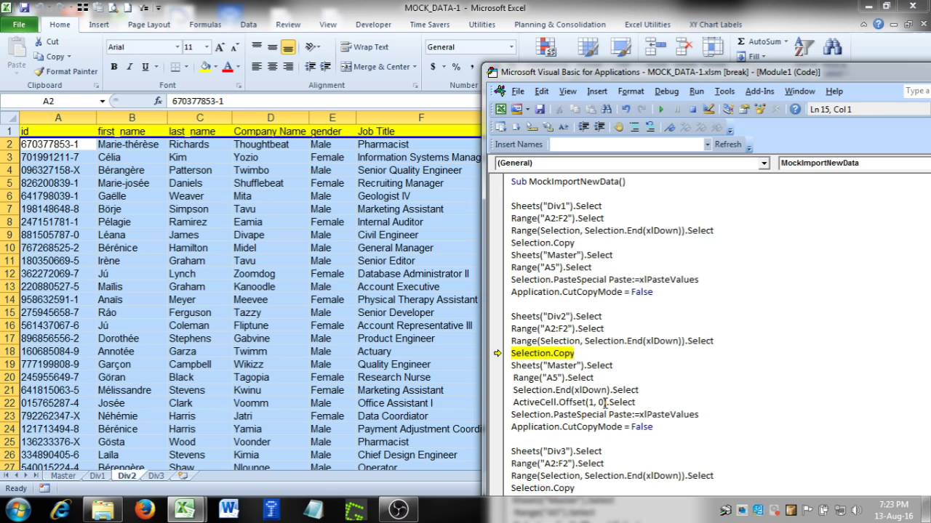Insert a new worksheet tab icon

click(182, 476)
